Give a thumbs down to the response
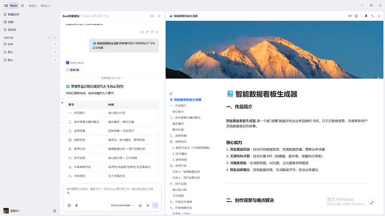The image size is (385, 216). 147,32
